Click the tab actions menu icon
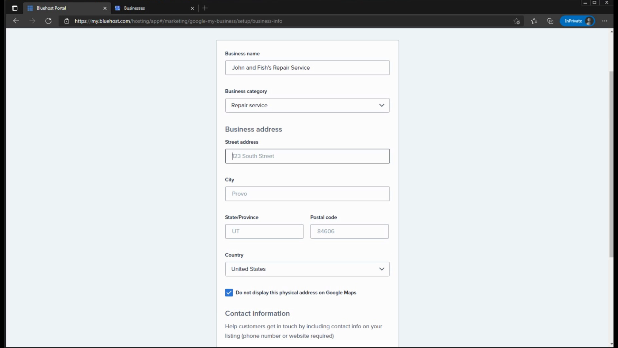The height and width of the screenshot is (348, 618). pyautogui.click(x=14, y=8)
